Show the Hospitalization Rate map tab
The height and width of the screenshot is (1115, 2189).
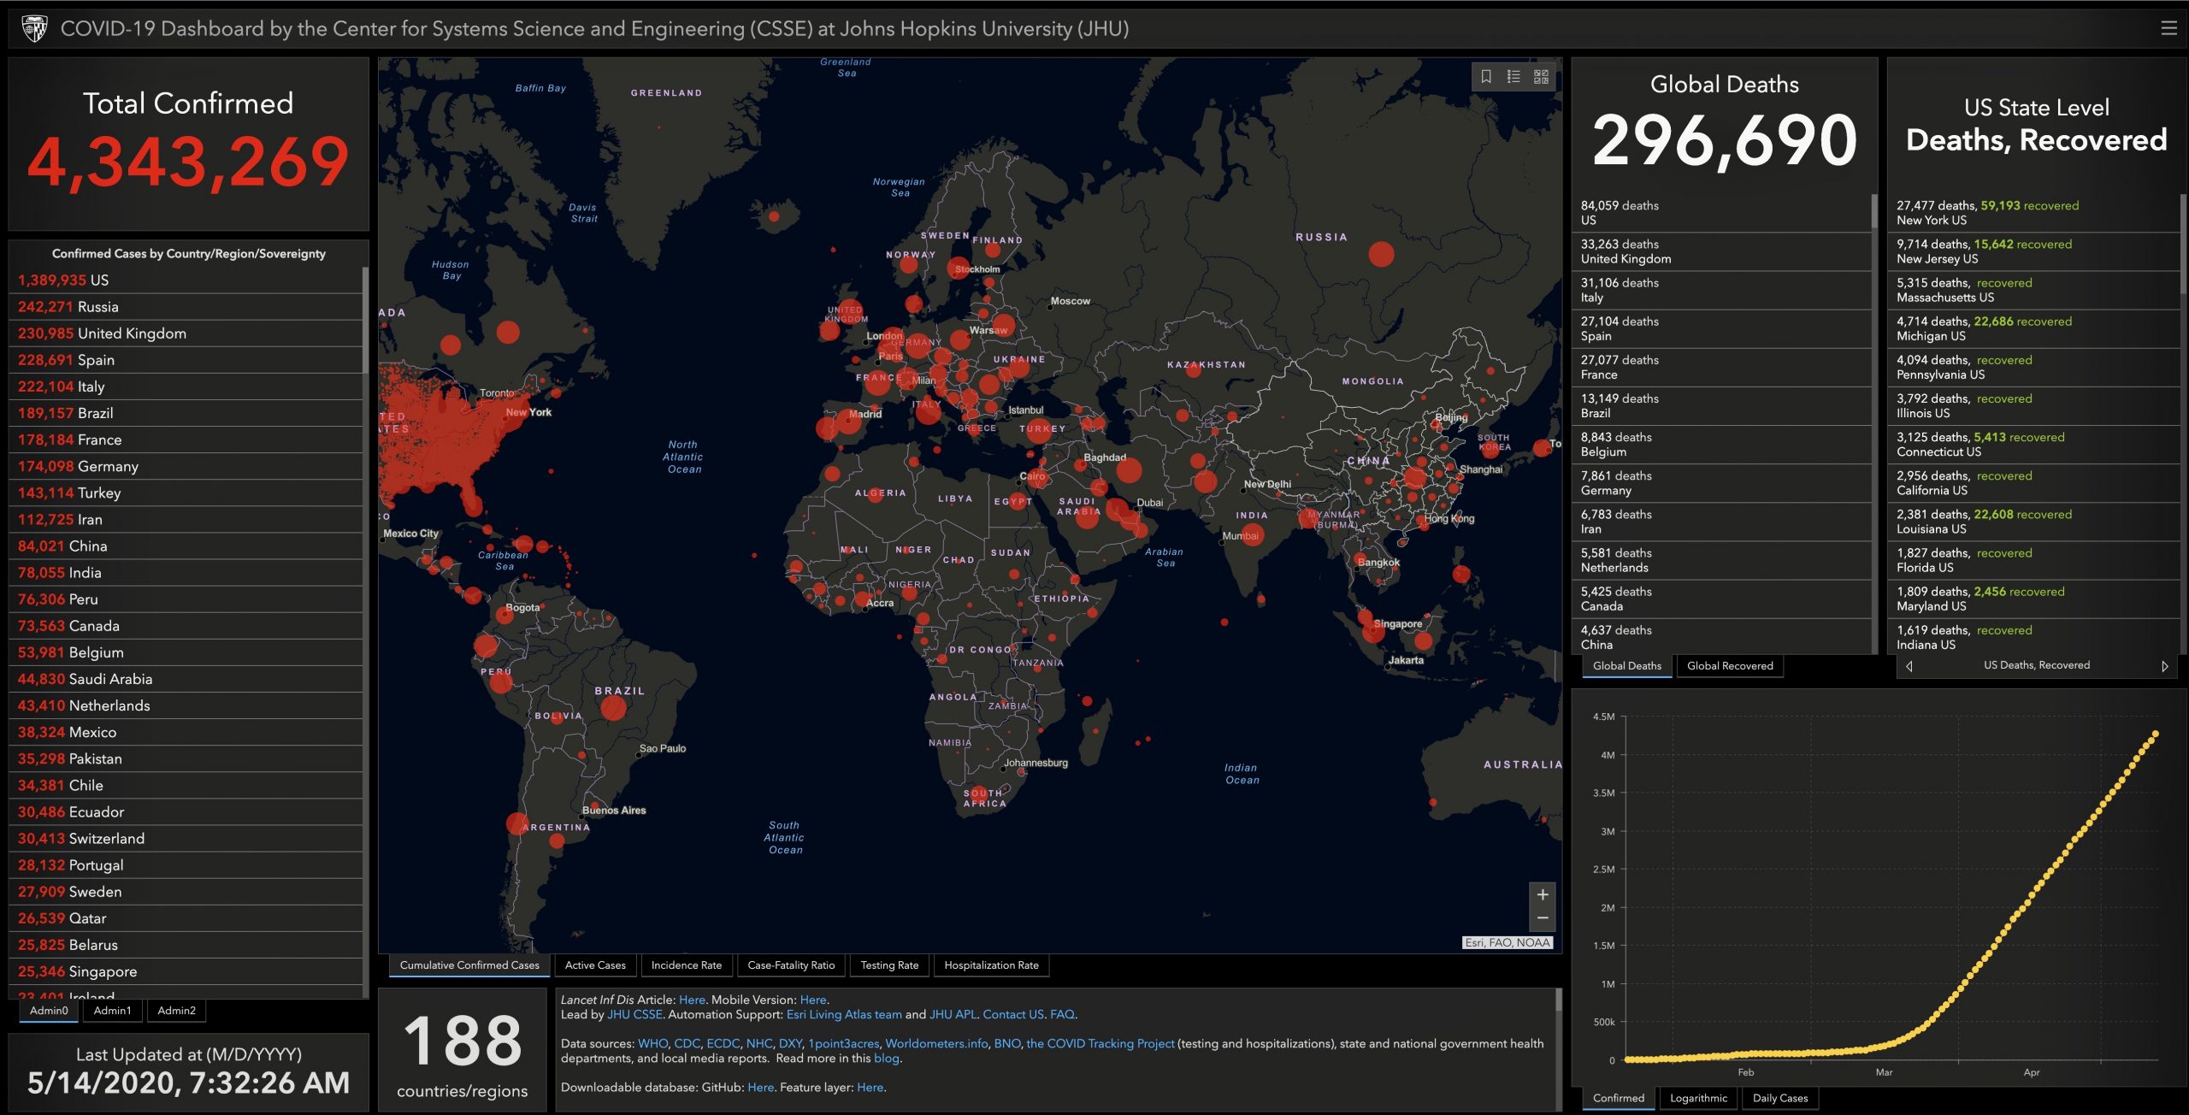pyautogui.click(x=992, y=965)
